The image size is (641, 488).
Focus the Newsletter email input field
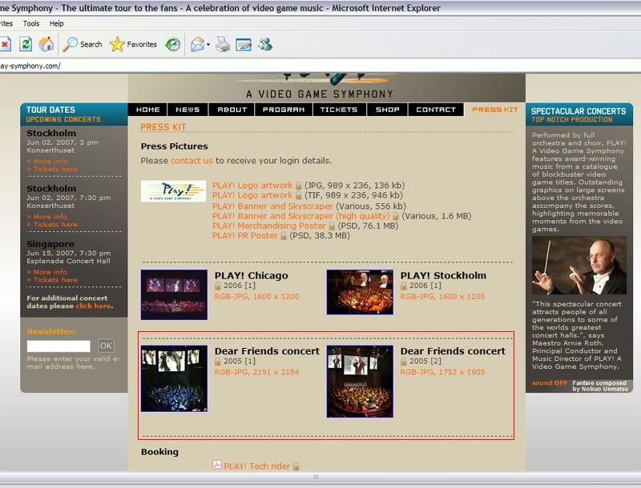click(58, 346)
